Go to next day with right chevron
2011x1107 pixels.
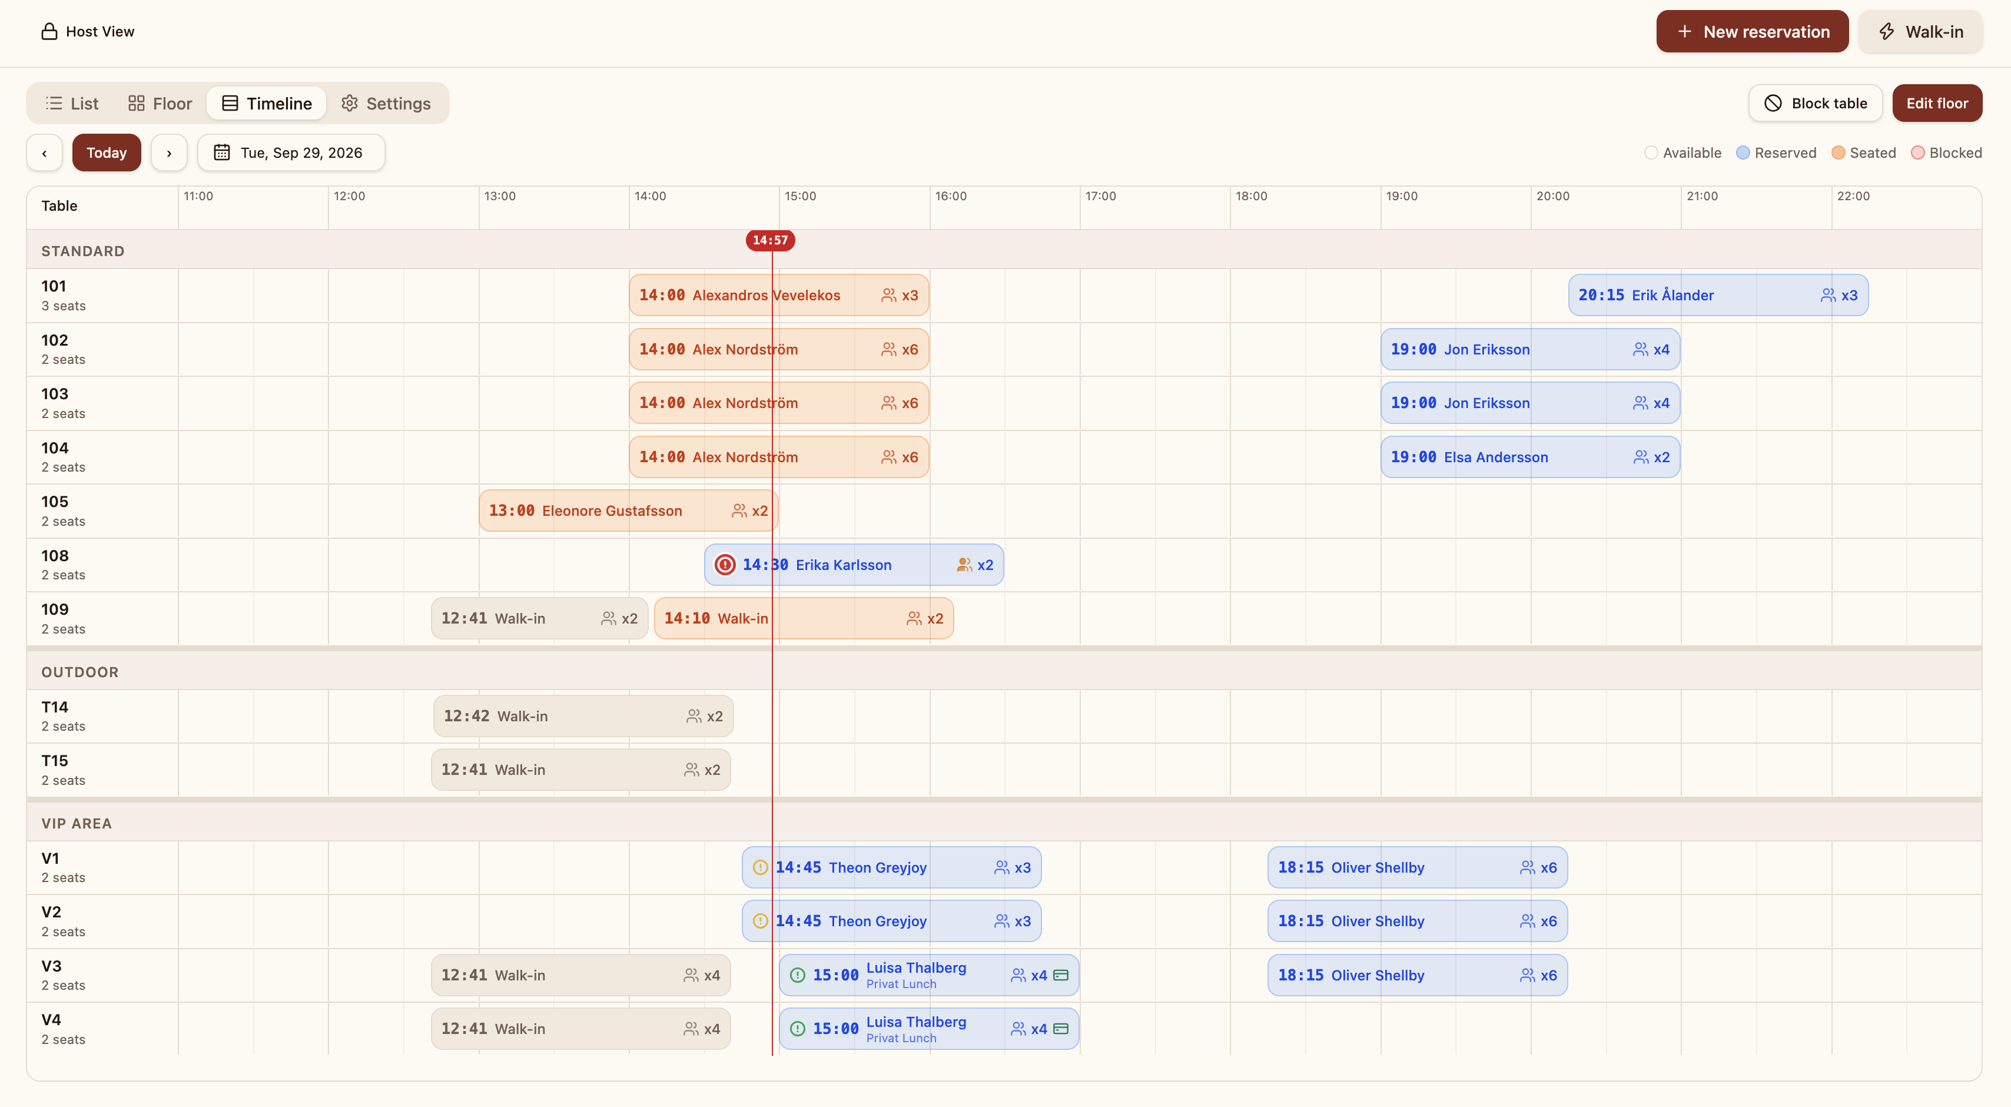[x=168, y=153]
